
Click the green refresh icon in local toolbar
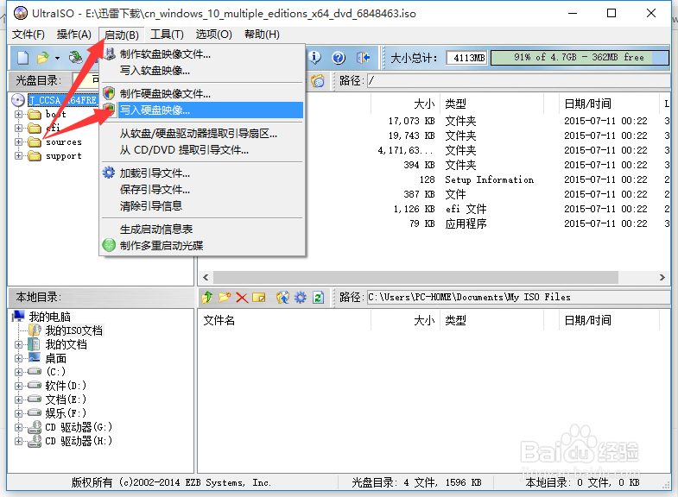click(318, 297)
